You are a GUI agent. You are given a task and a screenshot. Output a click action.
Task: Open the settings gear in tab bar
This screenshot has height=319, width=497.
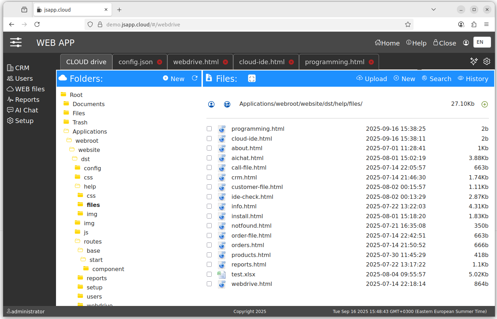(x=486, y=61)
